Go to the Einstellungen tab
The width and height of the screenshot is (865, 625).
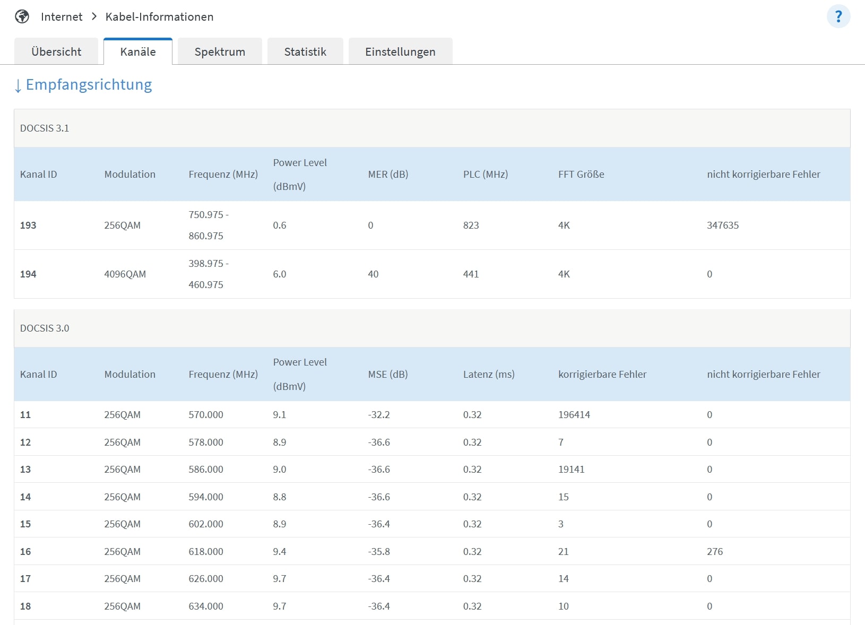(400, 51)
